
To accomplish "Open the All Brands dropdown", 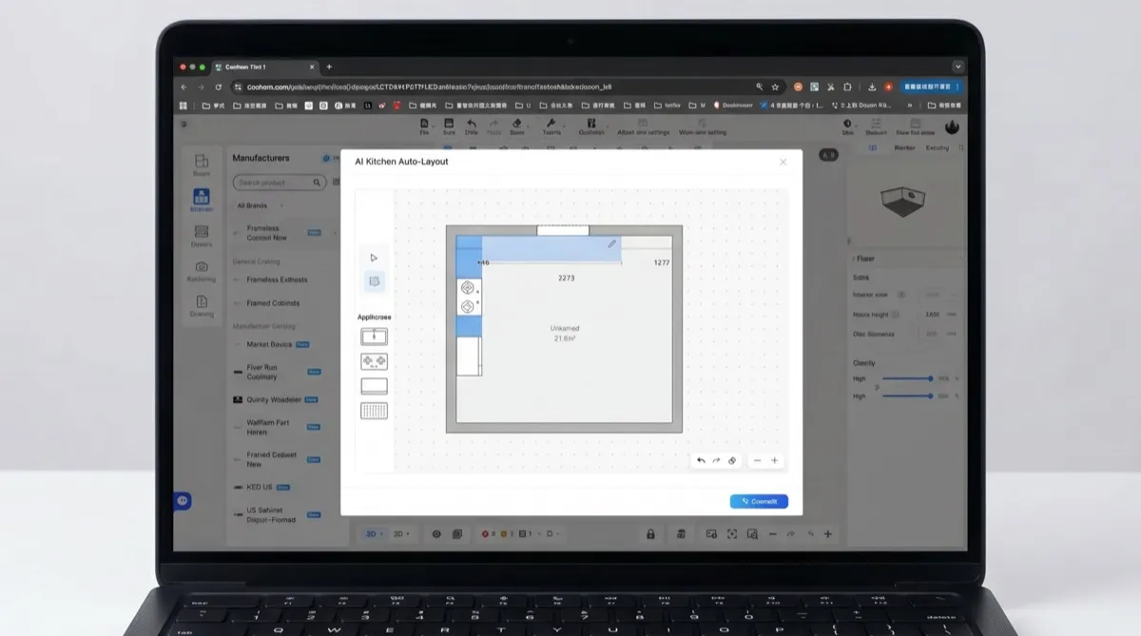I will coord(260,205).
